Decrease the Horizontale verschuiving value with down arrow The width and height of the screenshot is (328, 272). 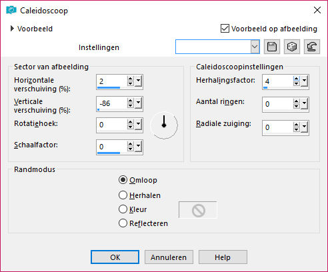130,84
